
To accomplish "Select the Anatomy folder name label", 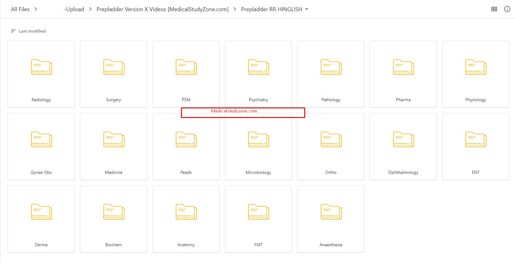I will coord(186,245).
